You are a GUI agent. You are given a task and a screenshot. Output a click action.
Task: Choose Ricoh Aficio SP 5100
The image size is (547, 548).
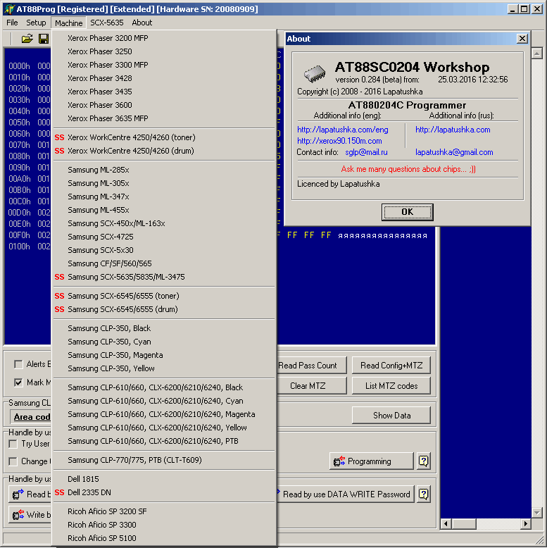tap(164, 538)
